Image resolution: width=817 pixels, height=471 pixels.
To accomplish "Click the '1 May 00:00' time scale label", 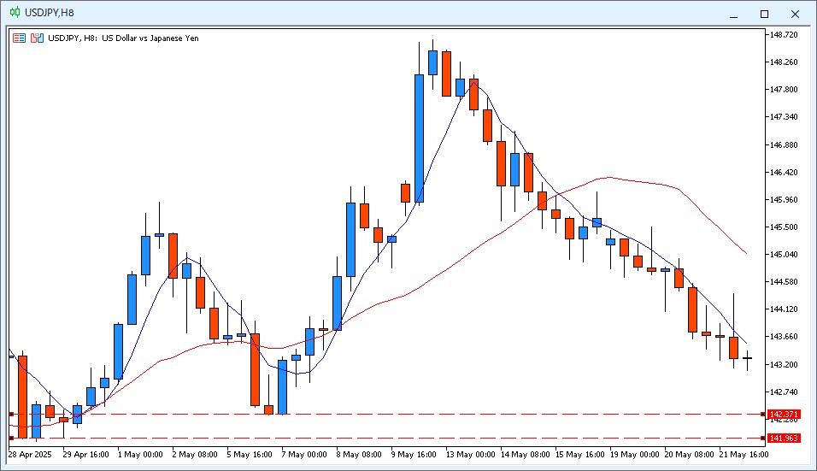I will [140, 454].
